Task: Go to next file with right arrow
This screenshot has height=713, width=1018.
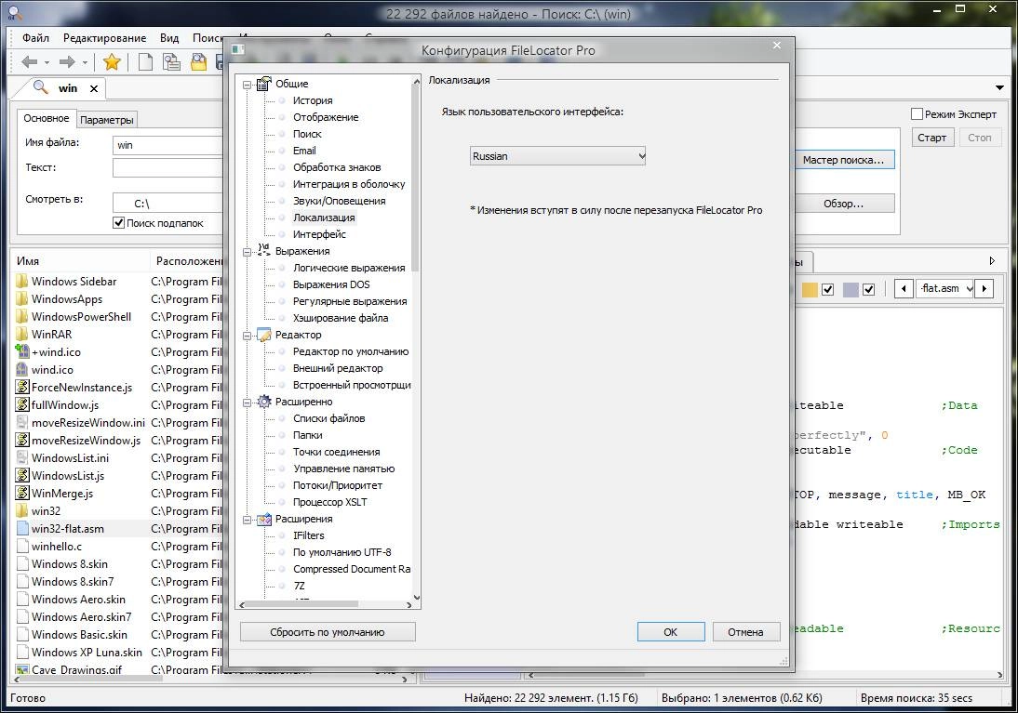Action: tap(985, 289)
